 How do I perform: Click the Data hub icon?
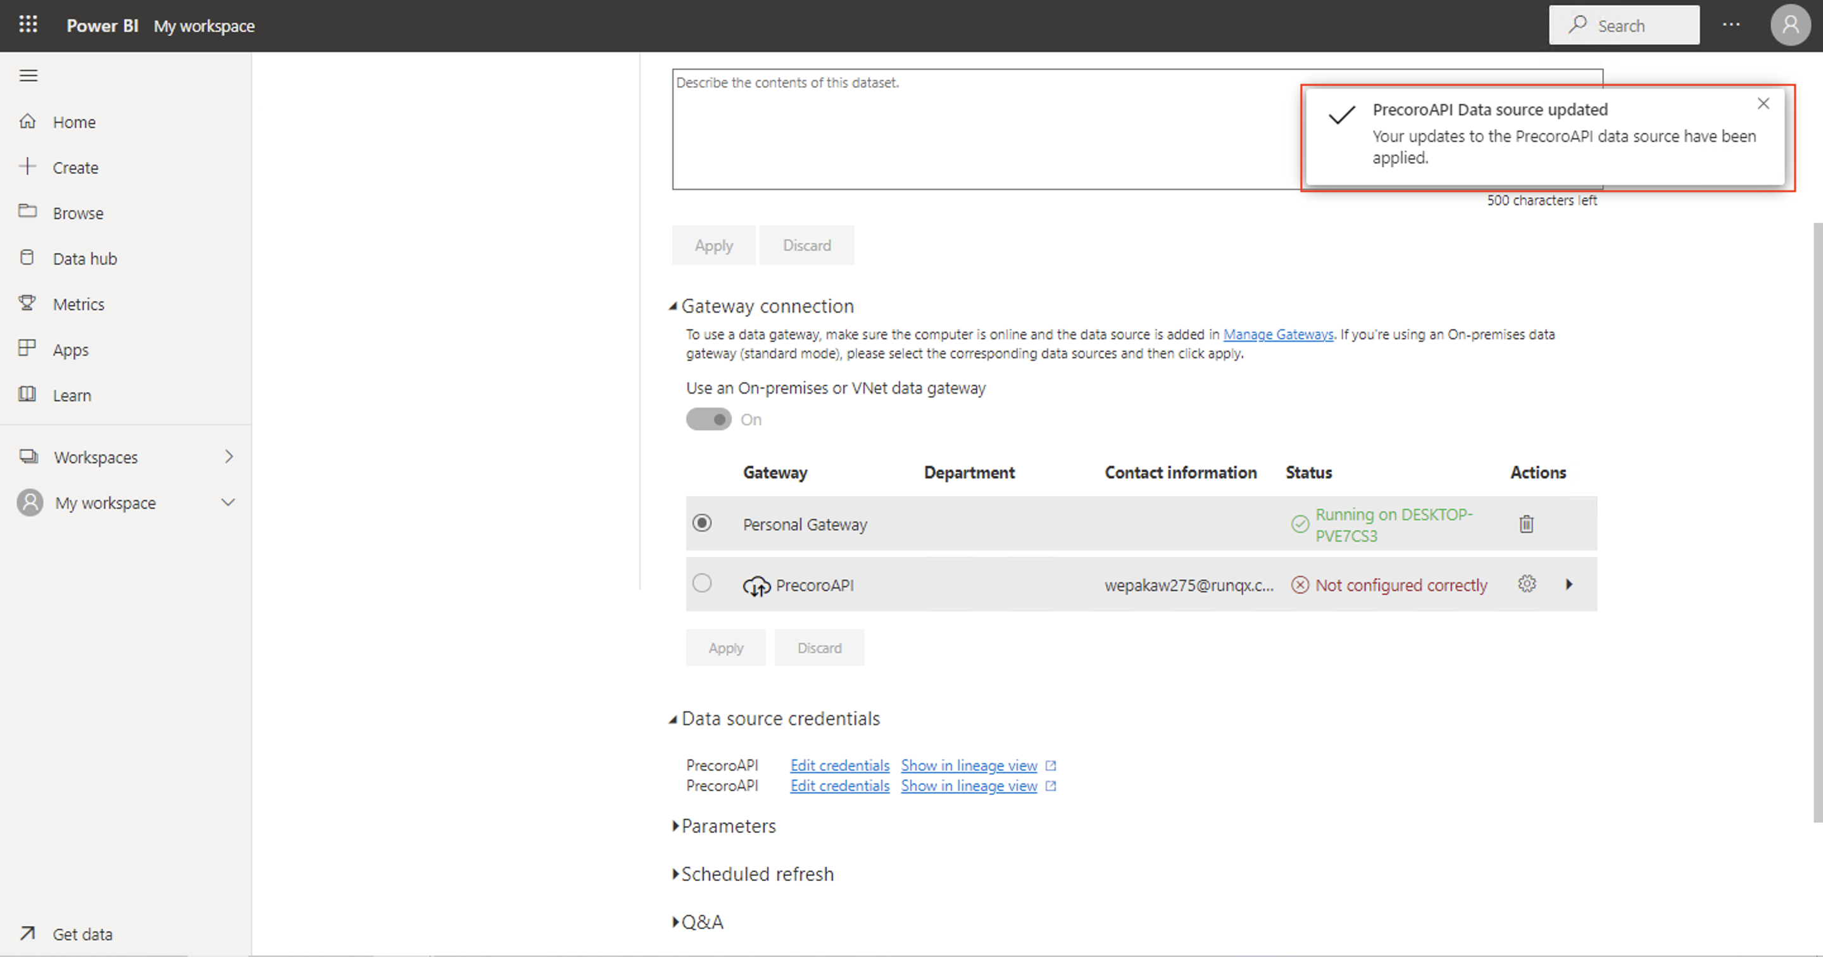[28, 258]
